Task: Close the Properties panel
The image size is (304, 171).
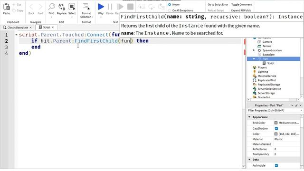Action: (x=301, y=105)
